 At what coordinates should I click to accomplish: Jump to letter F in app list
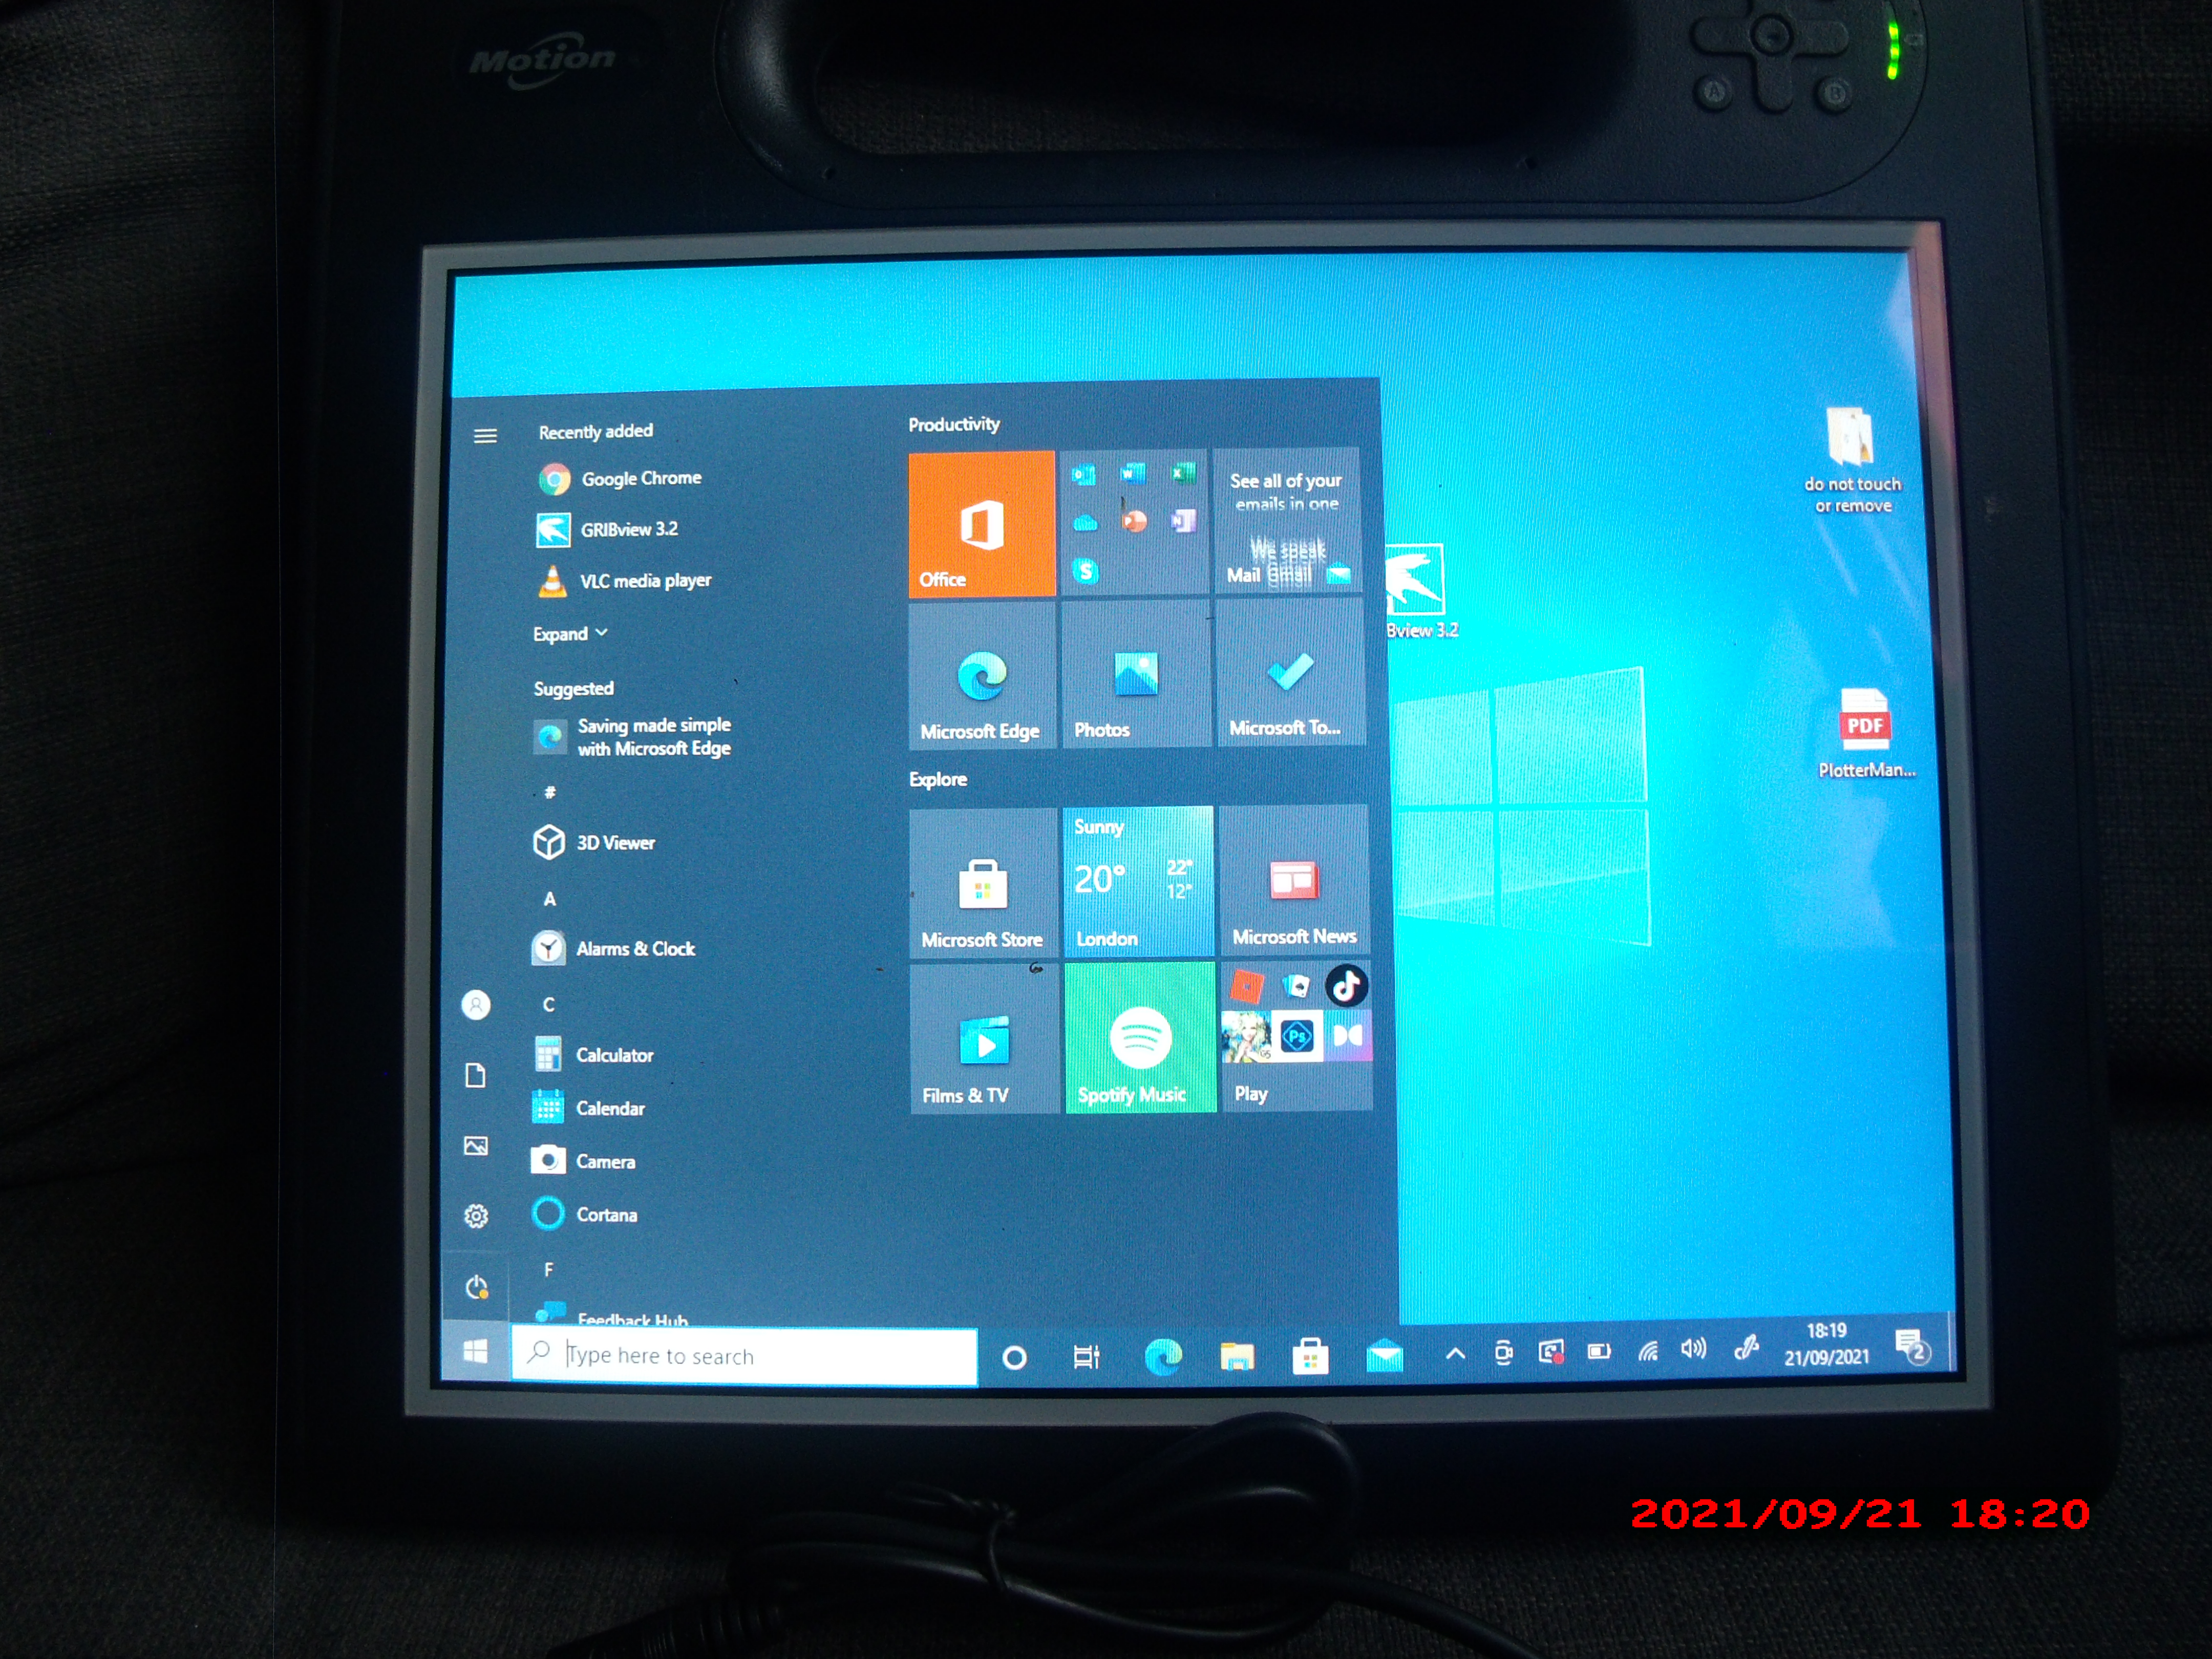coord(548,1270)
